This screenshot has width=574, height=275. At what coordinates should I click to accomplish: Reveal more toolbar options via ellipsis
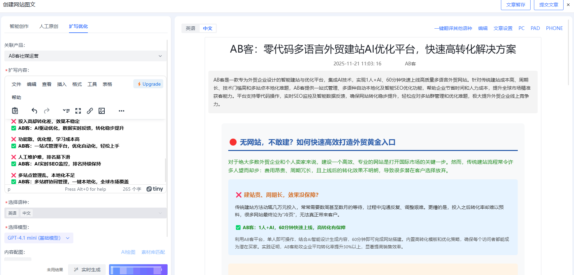click(x=122, y=111)
